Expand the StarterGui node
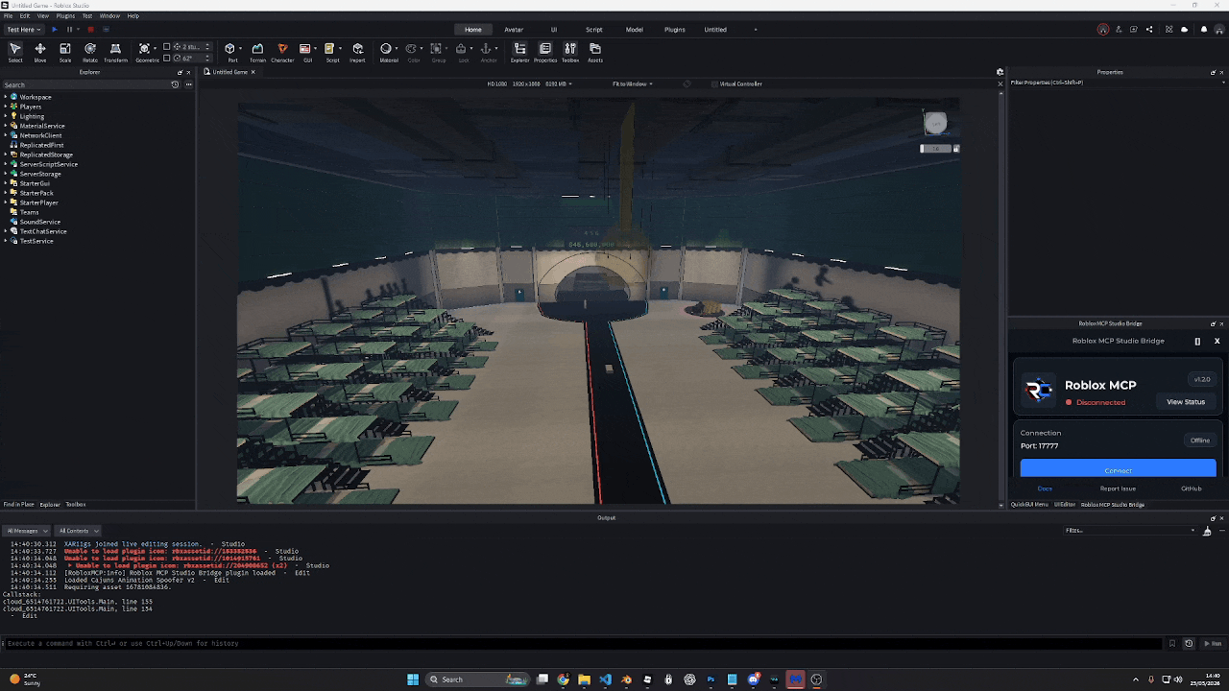Viewport: 1229px width, 691px height. pos(6,183)
